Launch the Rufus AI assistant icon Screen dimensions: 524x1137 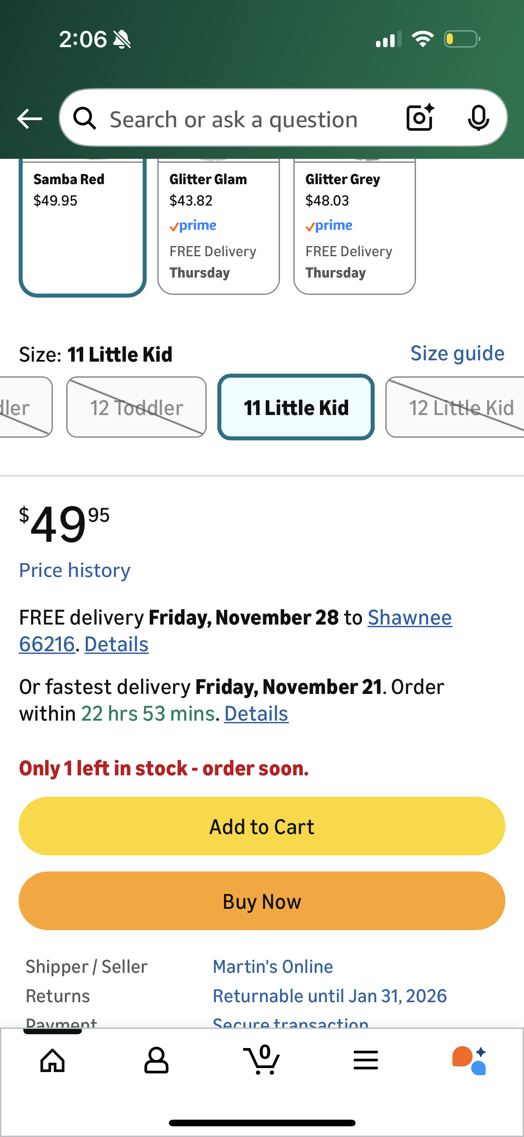469,1060
